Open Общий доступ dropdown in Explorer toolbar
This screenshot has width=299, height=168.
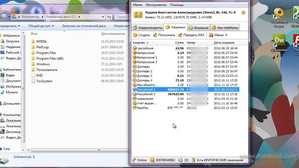pos(41,26)
